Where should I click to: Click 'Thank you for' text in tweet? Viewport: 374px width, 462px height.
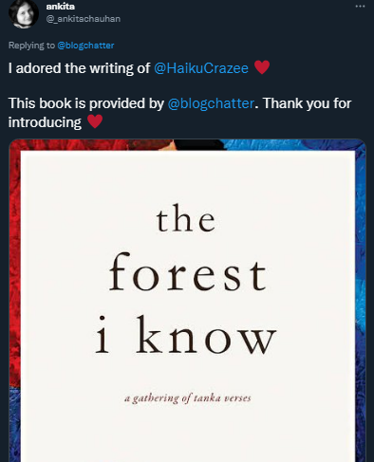pyautogui.click(x=307, y=103)
